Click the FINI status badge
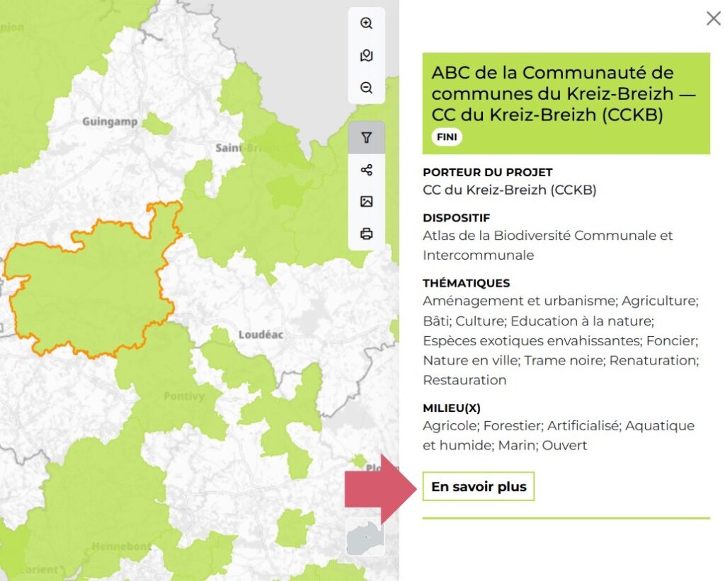Screen dimensions: 725x581 (446, 137)
